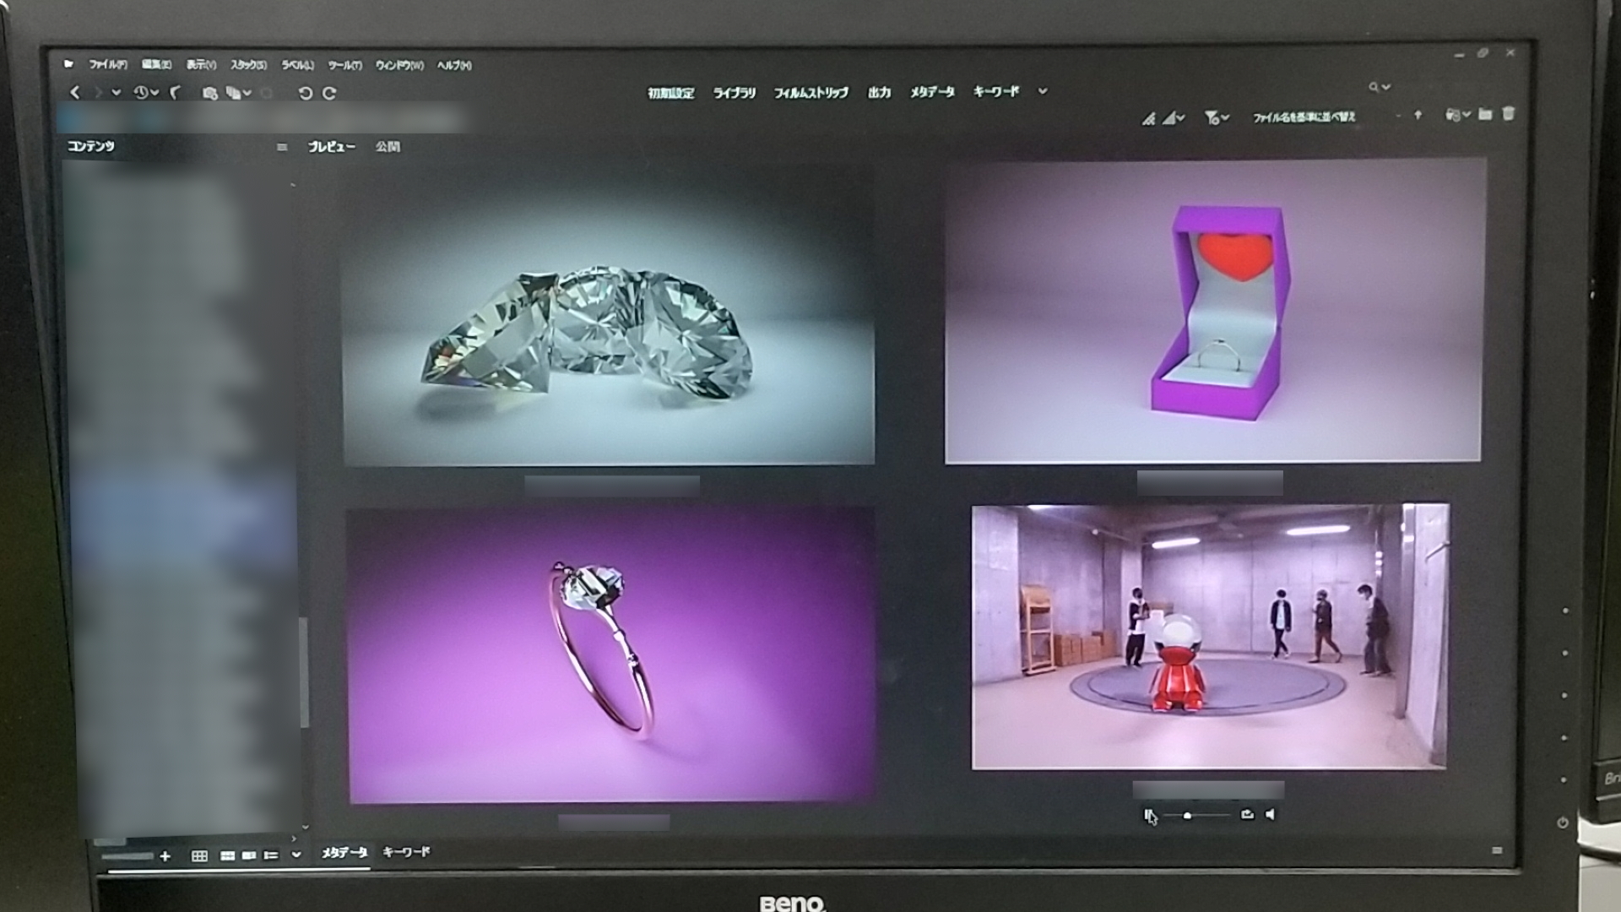The height and width of the screenshot is (912, 1621).
Task: Switch to キーワード workspace
Action: point(996,91)
